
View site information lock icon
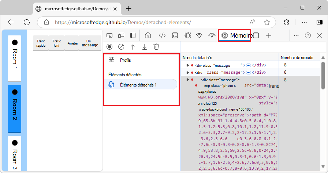(x=46, y=22)
